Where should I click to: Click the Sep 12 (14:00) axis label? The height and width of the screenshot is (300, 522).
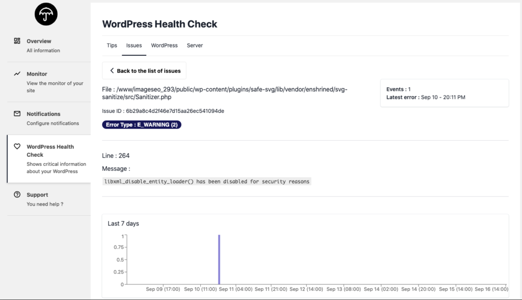click(306, 289)
